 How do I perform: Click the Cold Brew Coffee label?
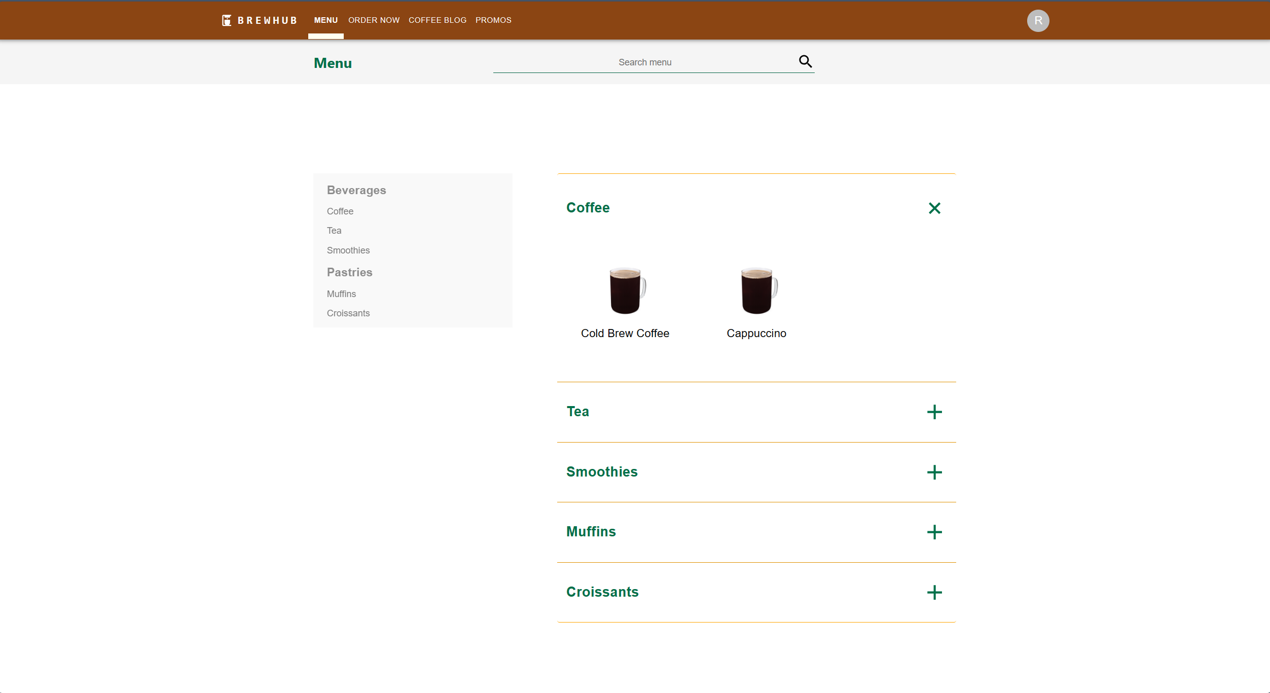[625, 334]
